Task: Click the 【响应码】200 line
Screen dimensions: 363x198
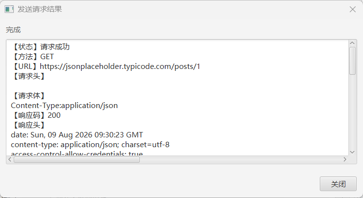Action: click(x=36, y=115)
